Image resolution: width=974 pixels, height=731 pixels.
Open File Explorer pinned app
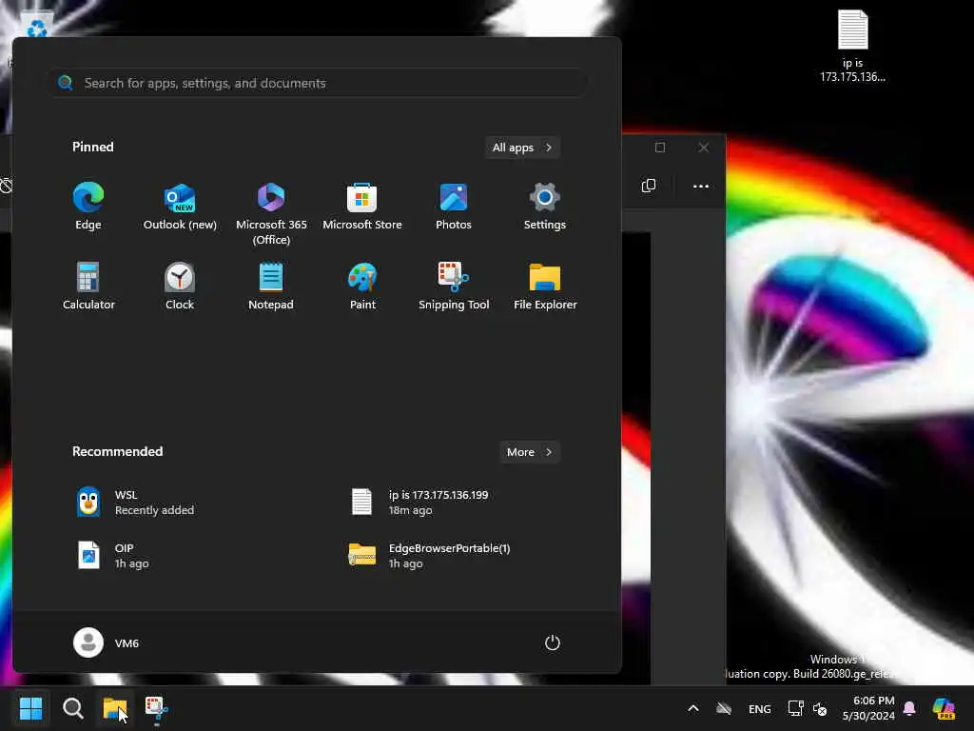click(x=545, y=286)
